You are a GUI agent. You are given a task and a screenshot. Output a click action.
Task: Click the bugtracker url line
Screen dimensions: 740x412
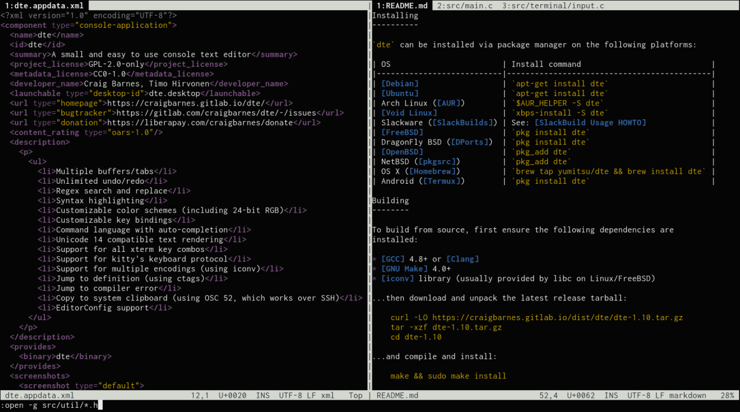[177, 113]
